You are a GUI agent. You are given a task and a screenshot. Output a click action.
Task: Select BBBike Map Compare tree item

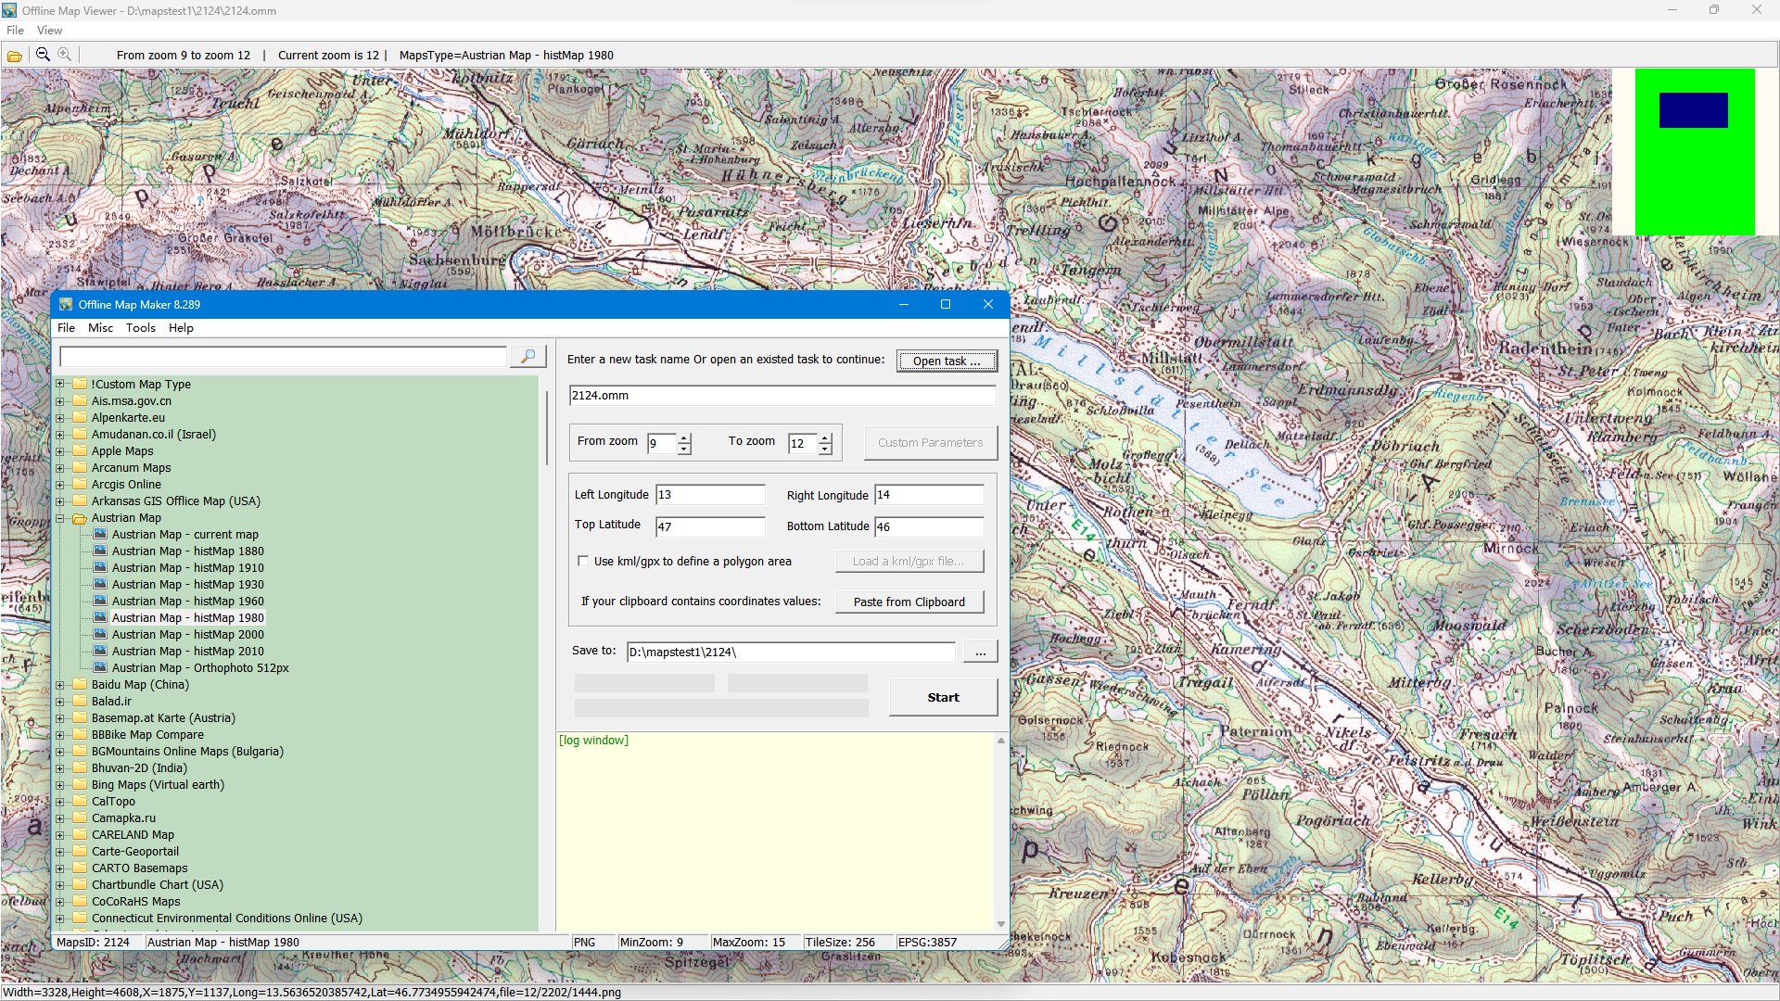click(x=147, y=735)
